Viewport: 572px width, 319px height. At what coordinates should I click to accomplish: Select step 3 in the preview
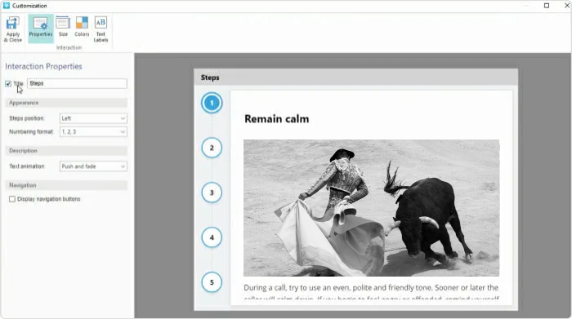click(212, 193)
